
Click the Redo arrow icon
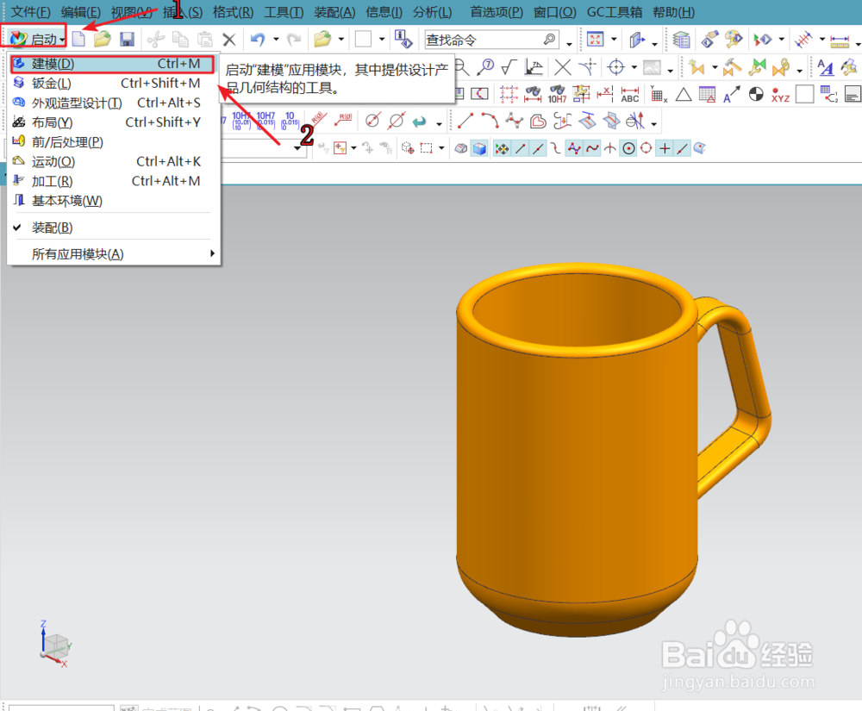pos(295,39)
